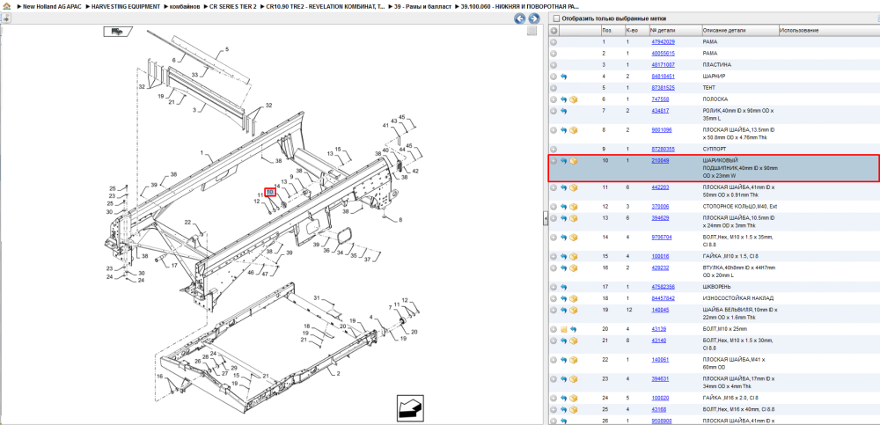Toggle selection circle for part 87381525
The width and height of the screenshot is (880, 425).
click(554, 88)
